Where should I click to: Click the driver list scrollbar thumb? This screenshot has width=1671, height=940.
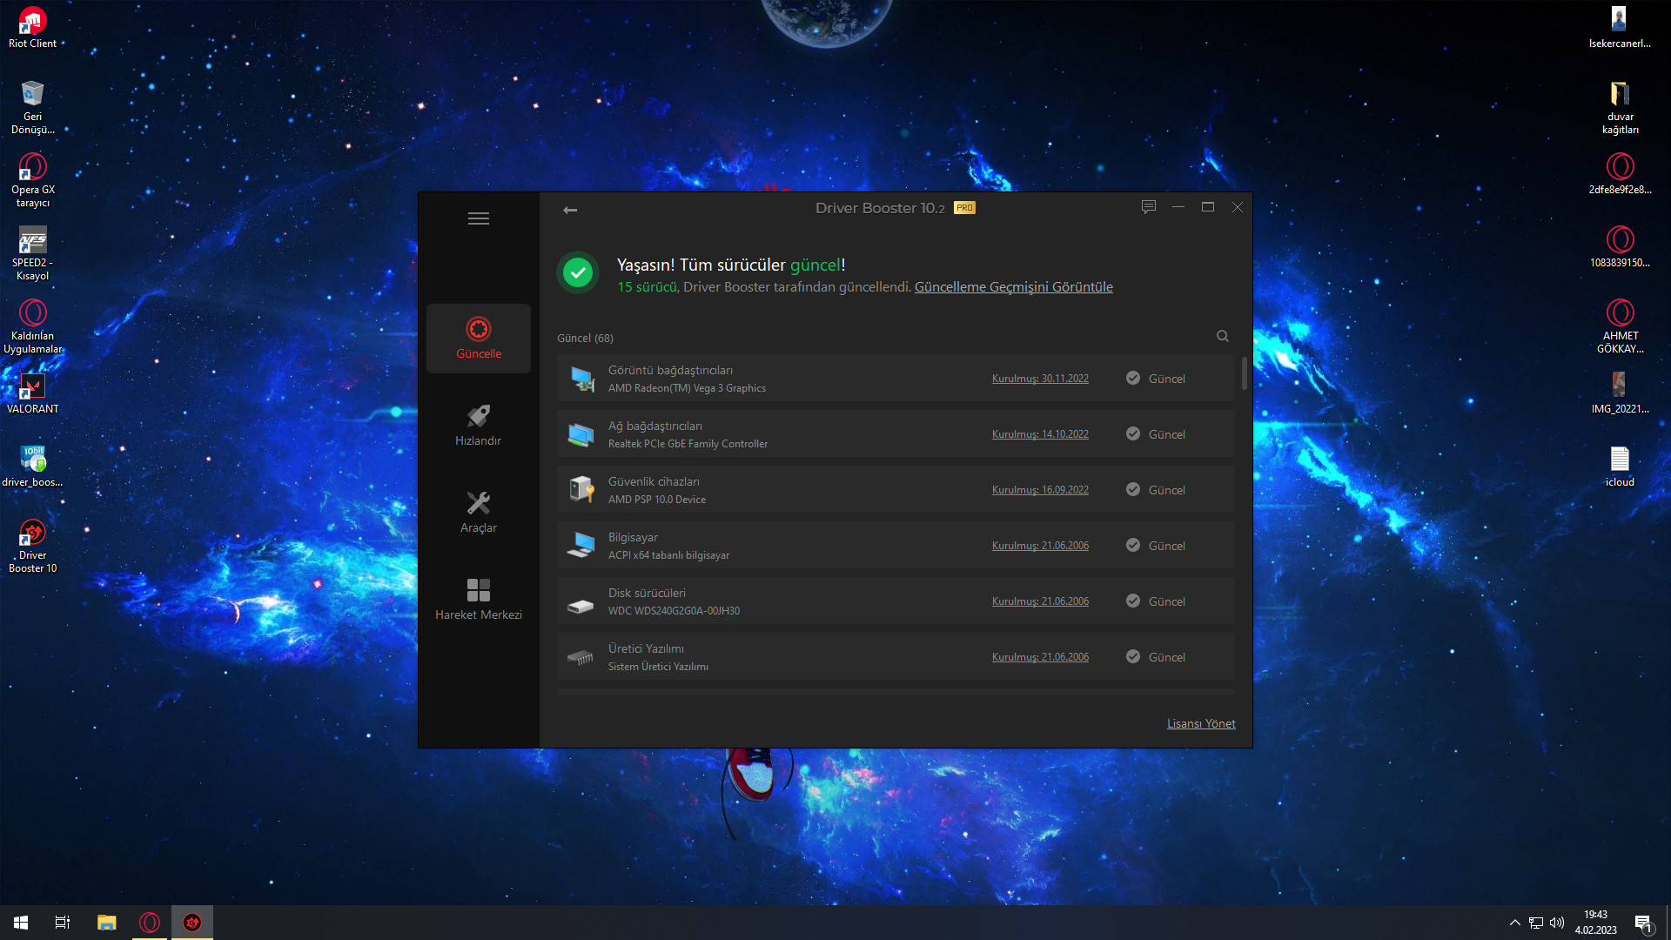(1244, 373)
